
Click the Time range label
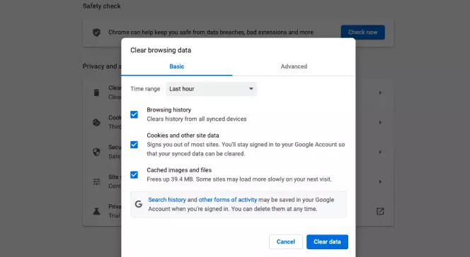coord(145,89)
